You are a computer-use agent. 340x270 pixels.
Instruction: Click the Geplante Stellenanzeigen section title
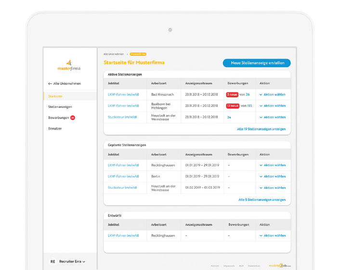click(127, 145)
